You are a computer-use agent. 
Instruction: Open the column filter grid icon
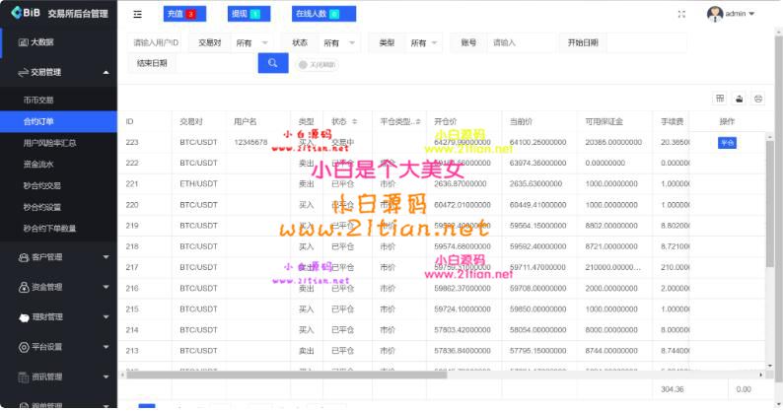719,98
